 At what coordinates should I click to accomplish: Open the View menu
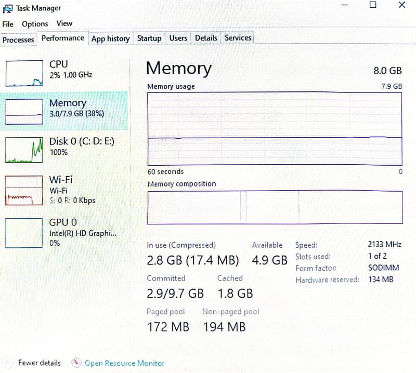pos(64,23)
